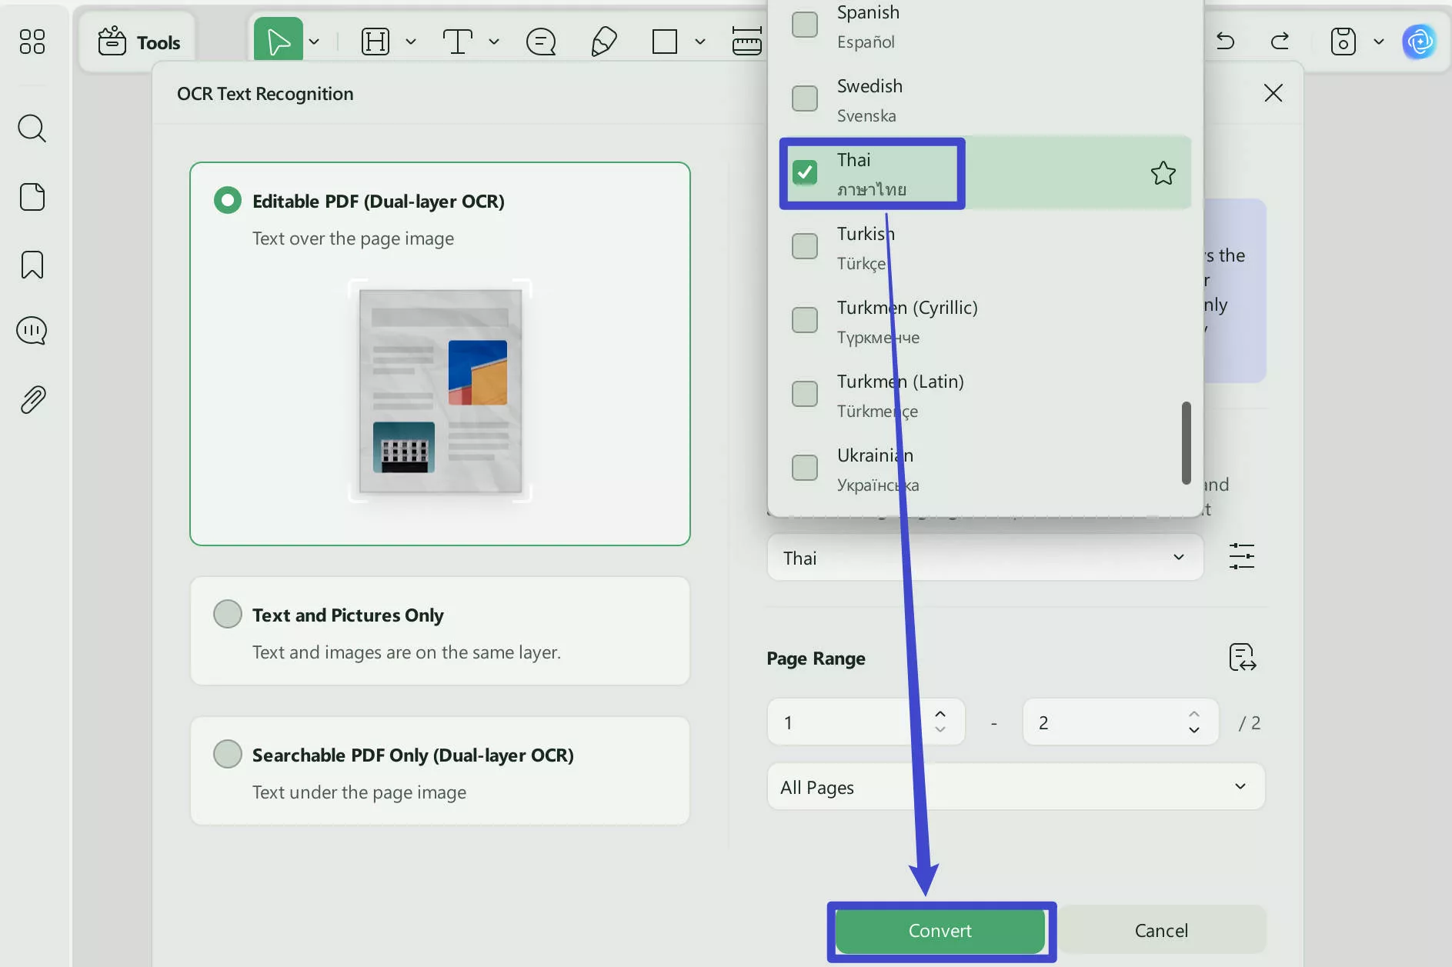
Task: Select the cursor pointer tool
Action: [x=278, y=42]
